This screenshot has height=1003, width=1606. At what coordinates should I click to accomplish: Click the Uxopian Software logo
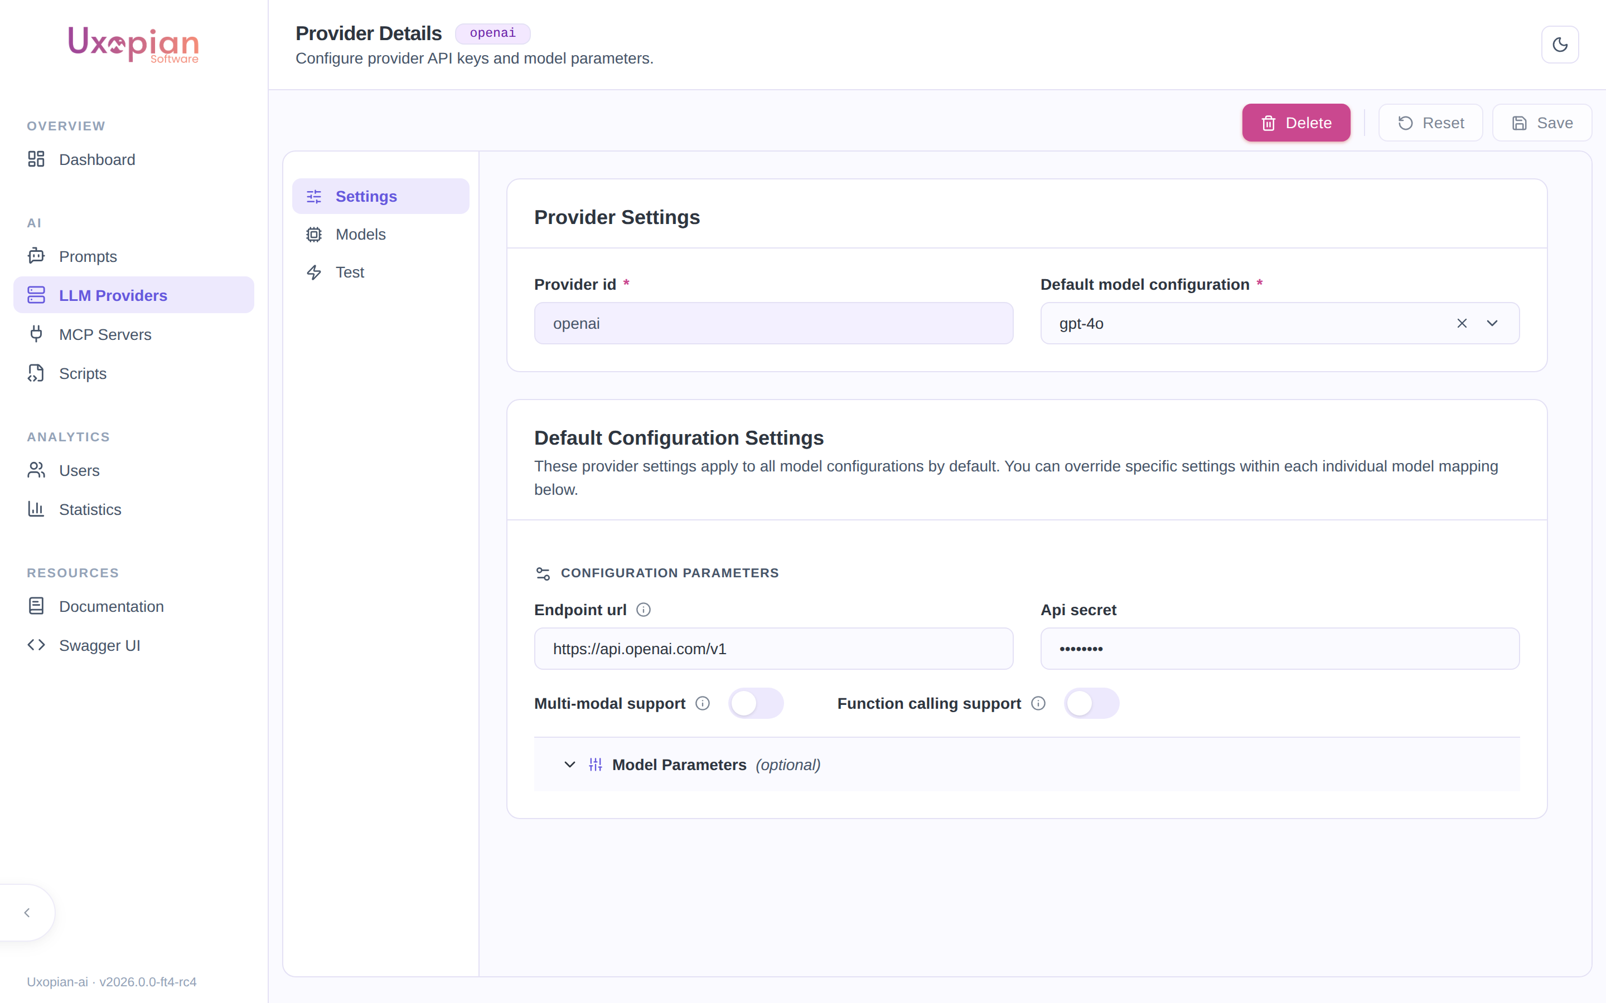pos(133,45)
